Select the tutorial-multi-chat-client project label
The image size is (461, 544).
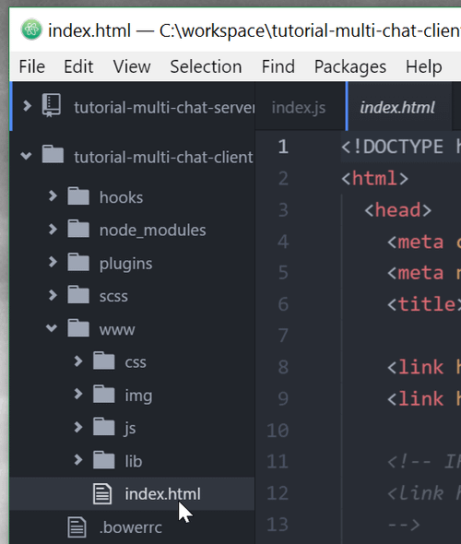163,157
